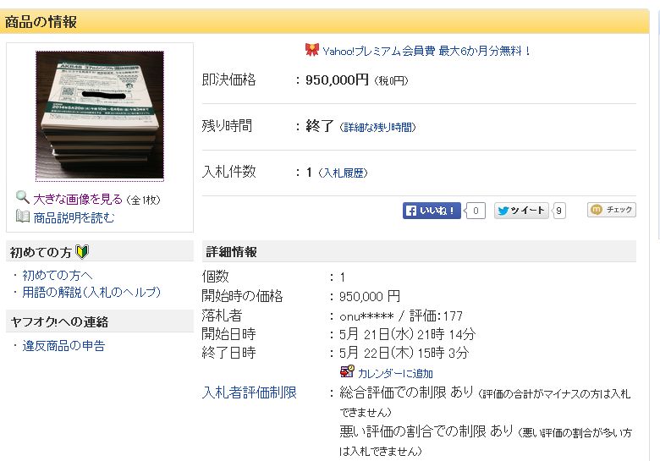Click the チェック button with orange icon

pyautogui.click(x=612, y=210)
